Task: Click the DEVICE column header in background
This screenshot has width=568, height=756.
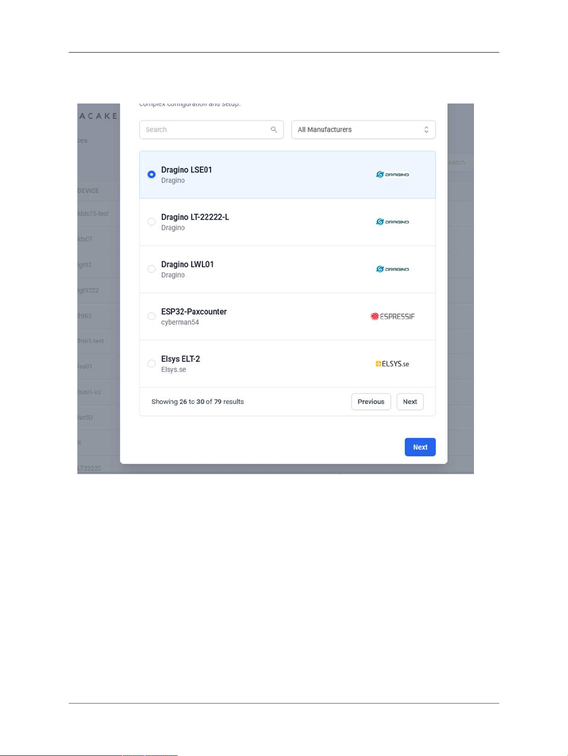Action: (x=88, y=191)
